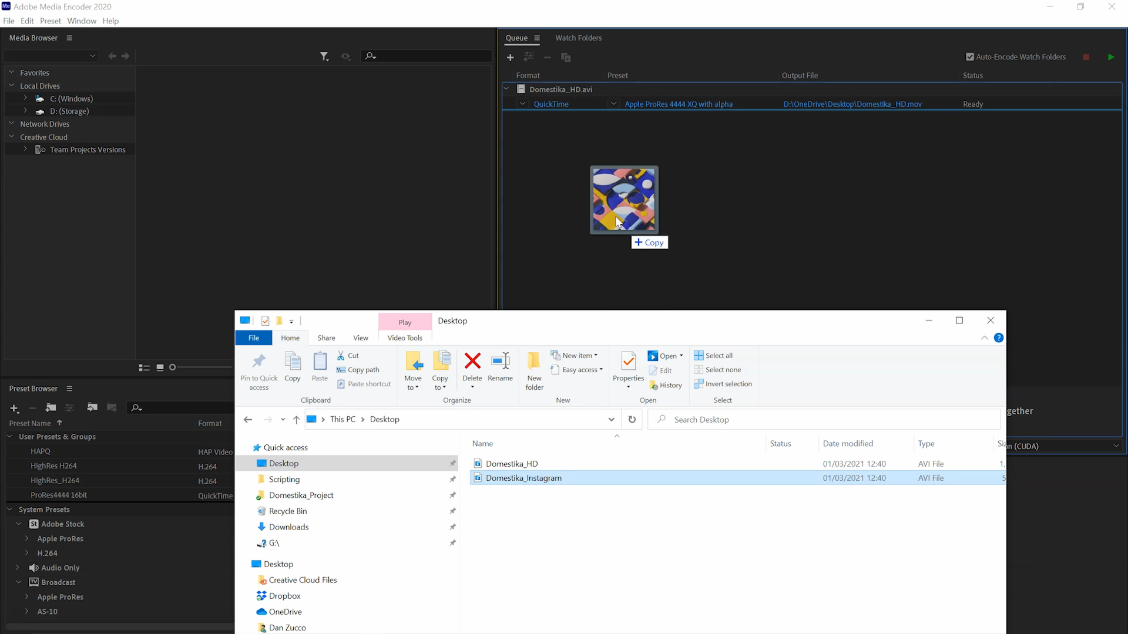Switch Media Browser to list view
This screenshot has width=1128, height=634.
coord(144,367)
